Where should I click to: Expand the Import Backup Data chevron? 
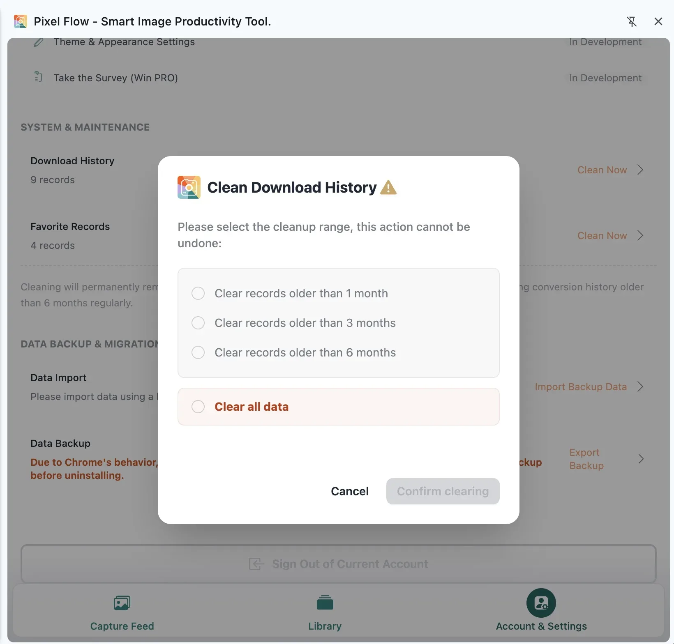click(x=640, y=386)
